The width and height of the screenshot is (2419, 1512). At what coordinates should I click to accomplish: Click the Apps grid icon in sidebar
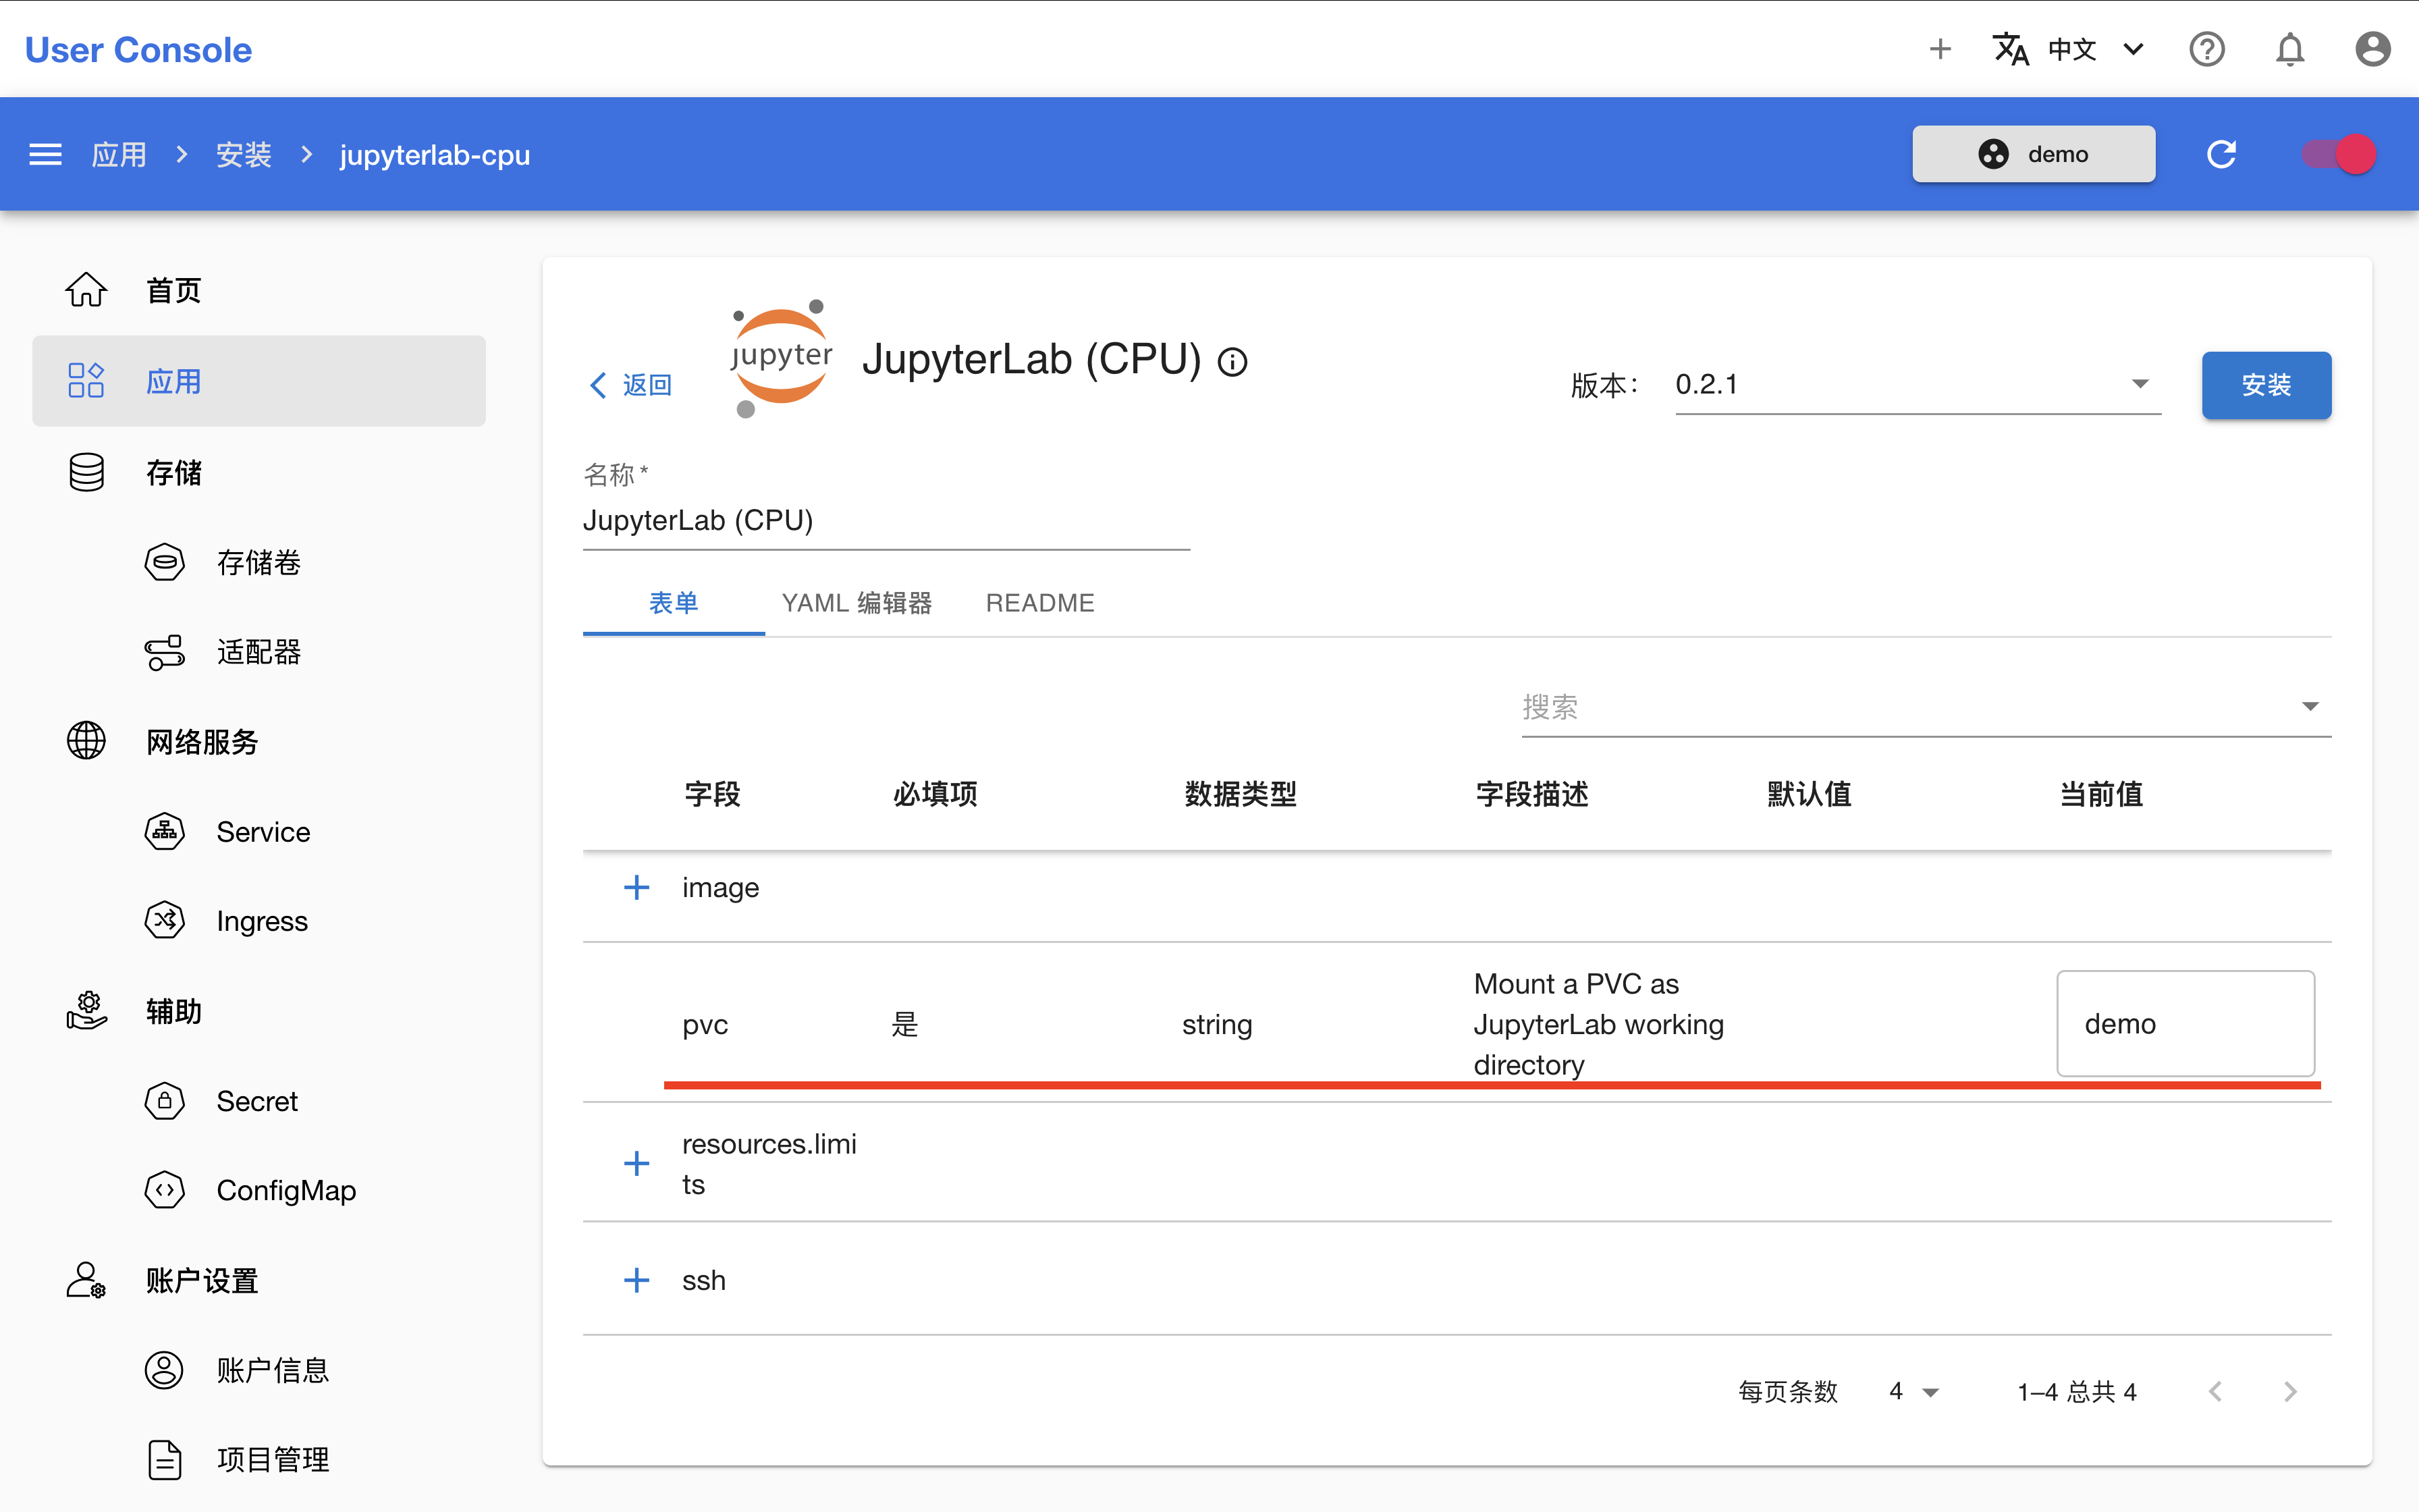click(x=86, y=381)
